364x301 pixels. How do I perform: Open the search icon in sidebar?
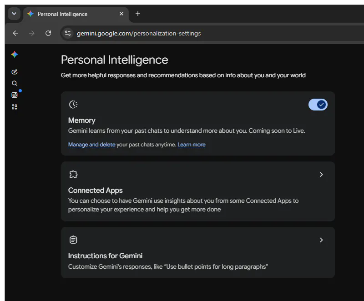click(15, 83)
